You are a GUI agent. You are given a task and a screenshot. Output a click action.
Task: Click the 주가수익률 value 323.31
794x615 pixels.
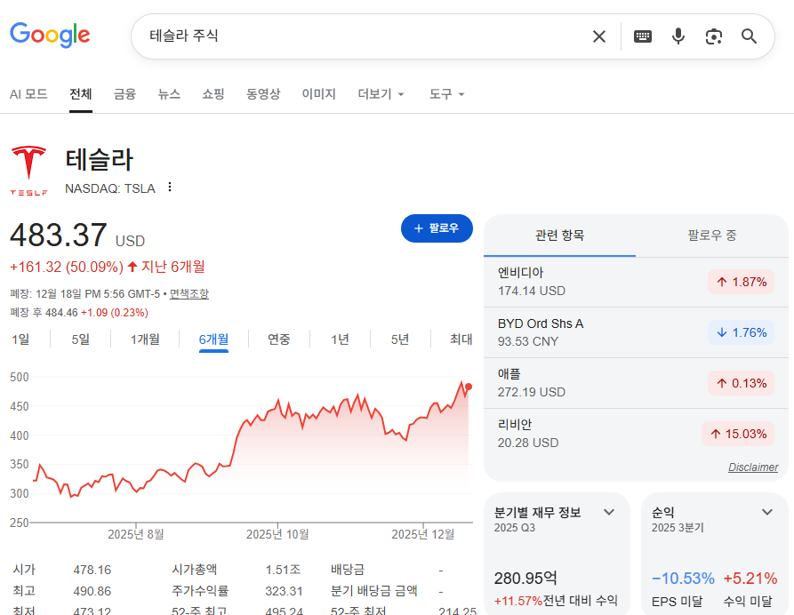pos(284,591)
